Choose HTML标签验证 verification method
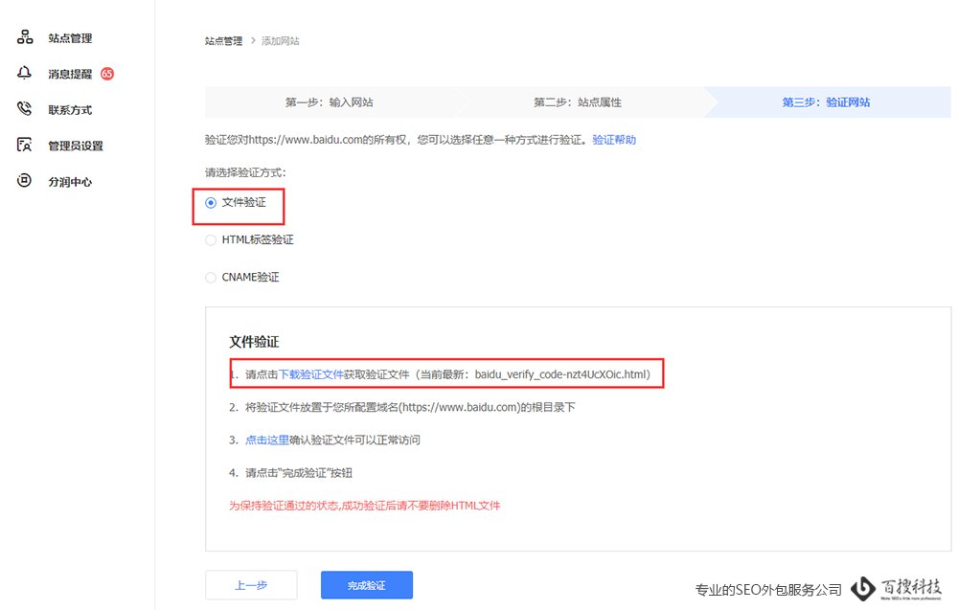 click(x=211, y=239)
